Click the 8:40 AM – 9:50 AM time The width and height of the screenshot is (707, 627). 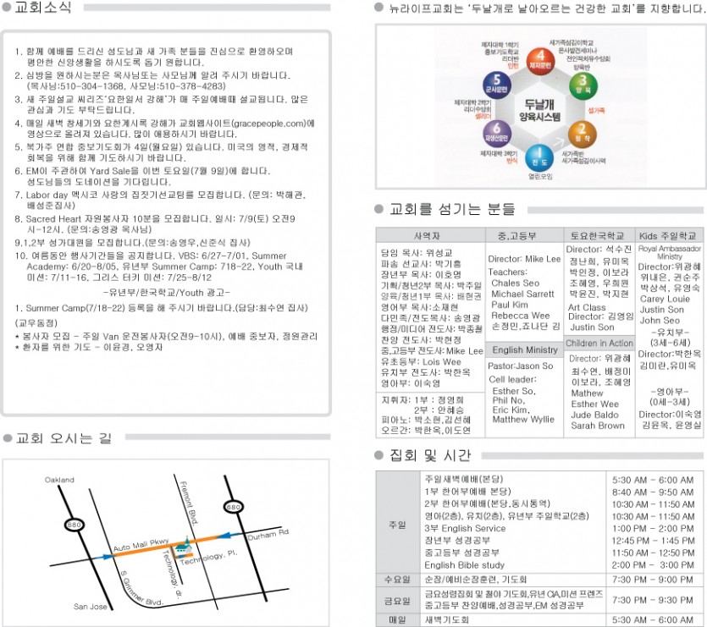(x=653, y=492)
